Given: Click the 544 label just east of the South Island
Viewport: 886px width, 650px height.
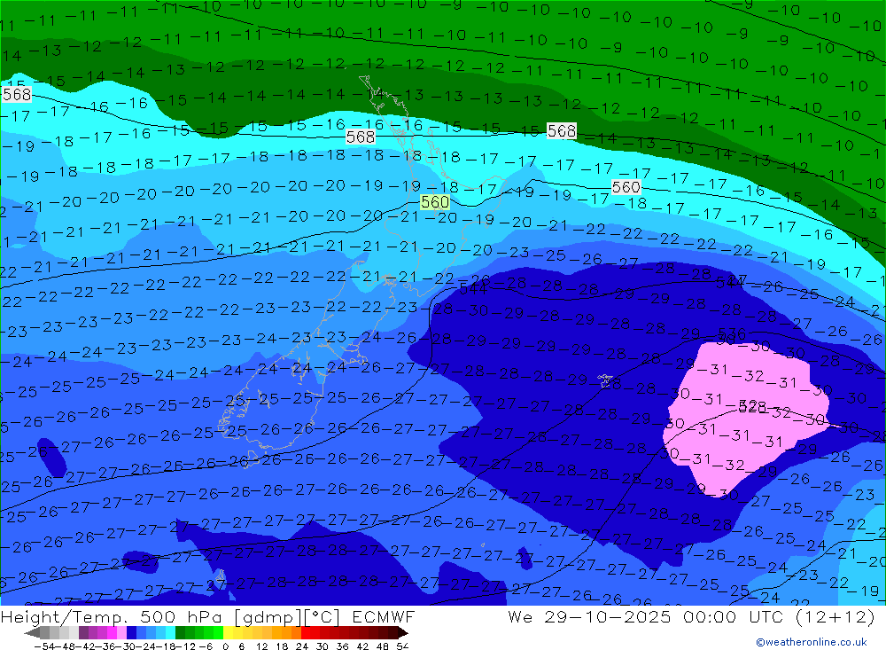Looking at the screenshot, I should (473, 289).
